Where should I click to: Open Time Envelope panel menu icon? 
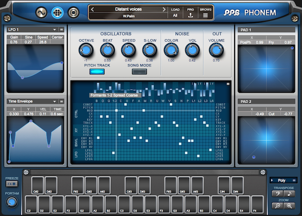[62, 101]
